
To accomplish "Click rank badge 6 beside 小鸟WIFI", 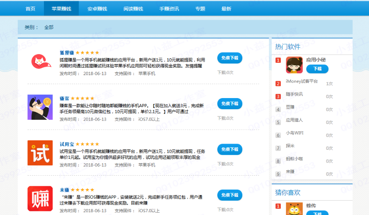I will pyautogui.click(x=278, y=135).
